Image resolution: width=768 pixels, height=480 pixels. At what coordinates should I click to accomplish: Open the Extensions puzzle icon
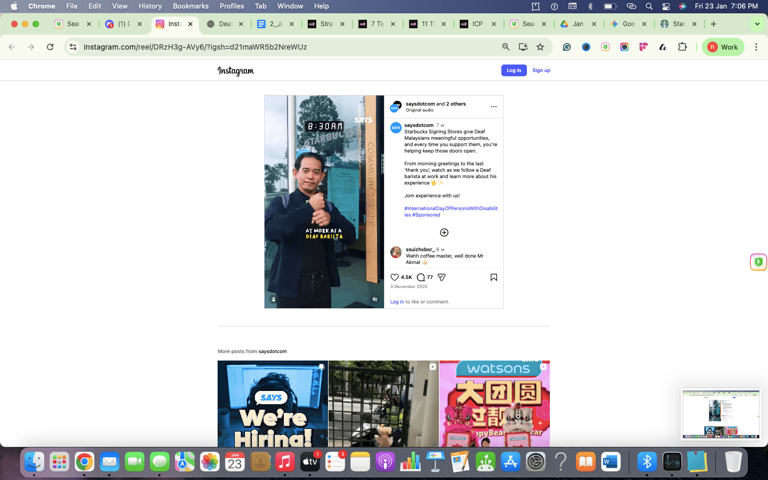click(682, 47)
